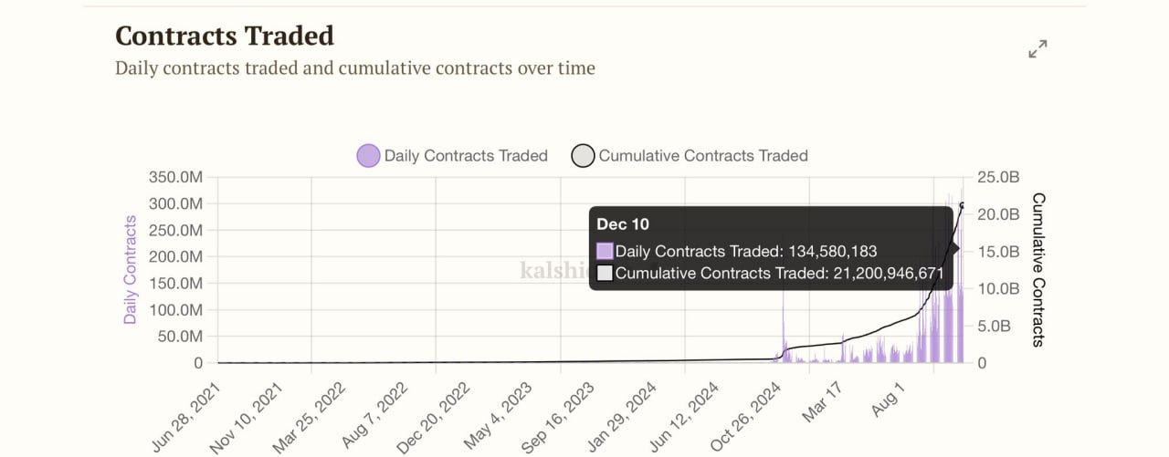The height and width of the screenshot is (457, 1169).
Task: Click the Daily Contracts y-axis title
Action: tap(130, 269)
